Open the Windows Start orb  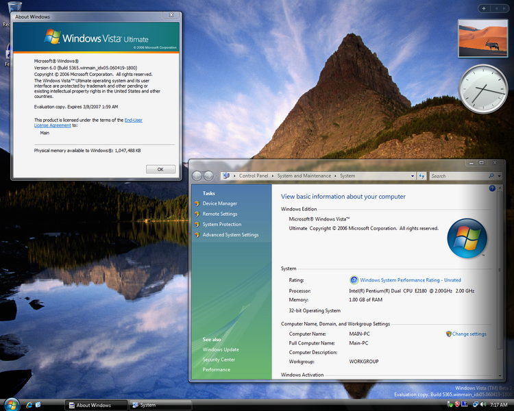coord(12,404)
